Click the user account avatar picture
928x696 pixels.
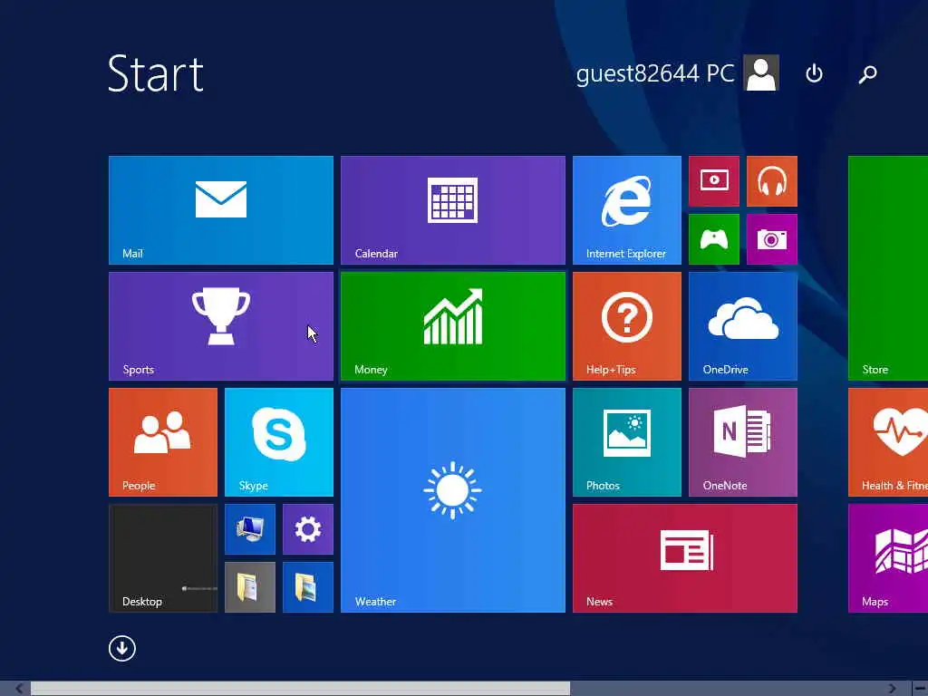pyautogui.click(x=761, y=72)
